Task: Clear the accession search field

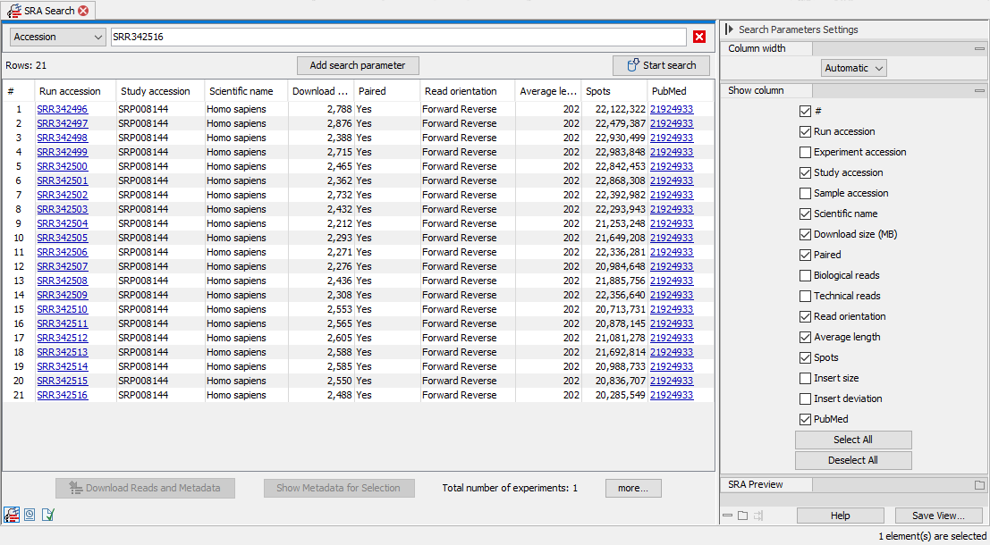Action: pos(698,37)
